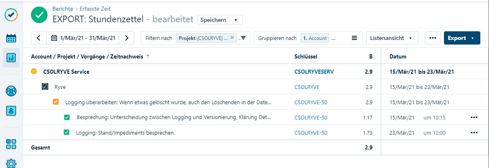
Task: Open the apps grid icon in sidebar
Action: pyautogui.click(x=11, y=144)
